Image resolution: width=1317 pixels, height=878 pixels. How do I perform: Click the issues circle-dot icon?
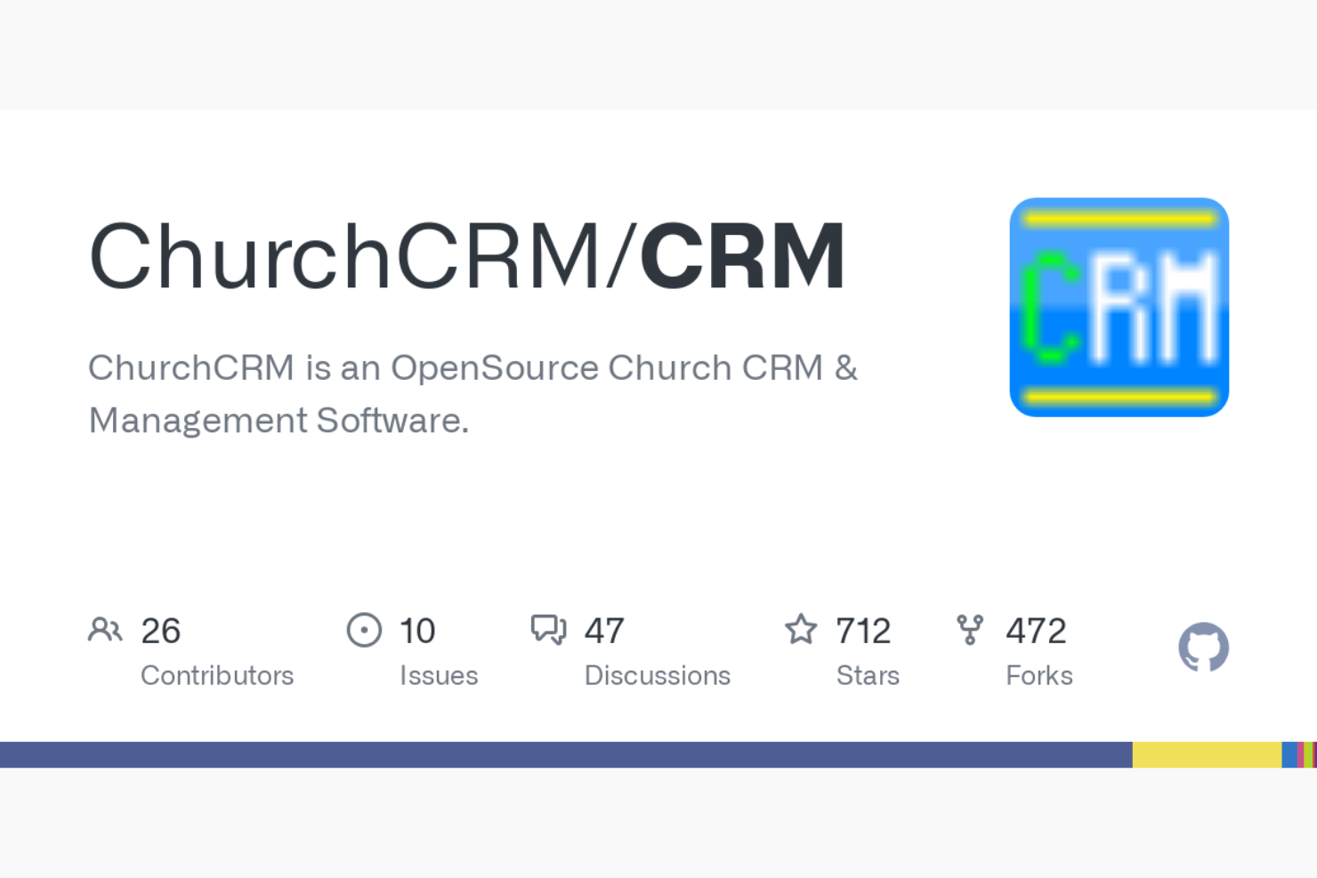pyautogui.click(x=364, y=630)
